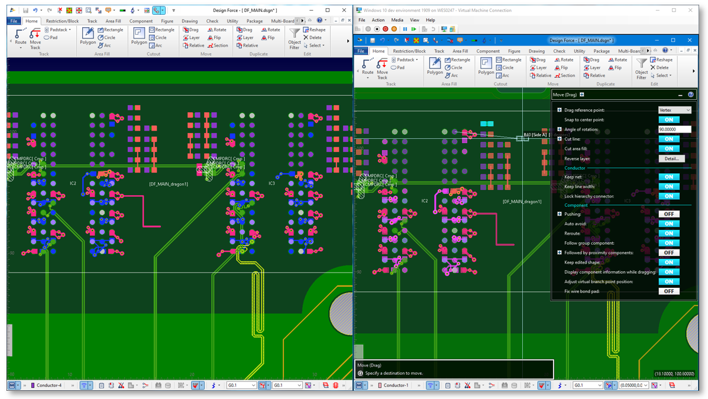Select Move Track in right Design Force window
The image size is (708, 399).
coord(383,68)
